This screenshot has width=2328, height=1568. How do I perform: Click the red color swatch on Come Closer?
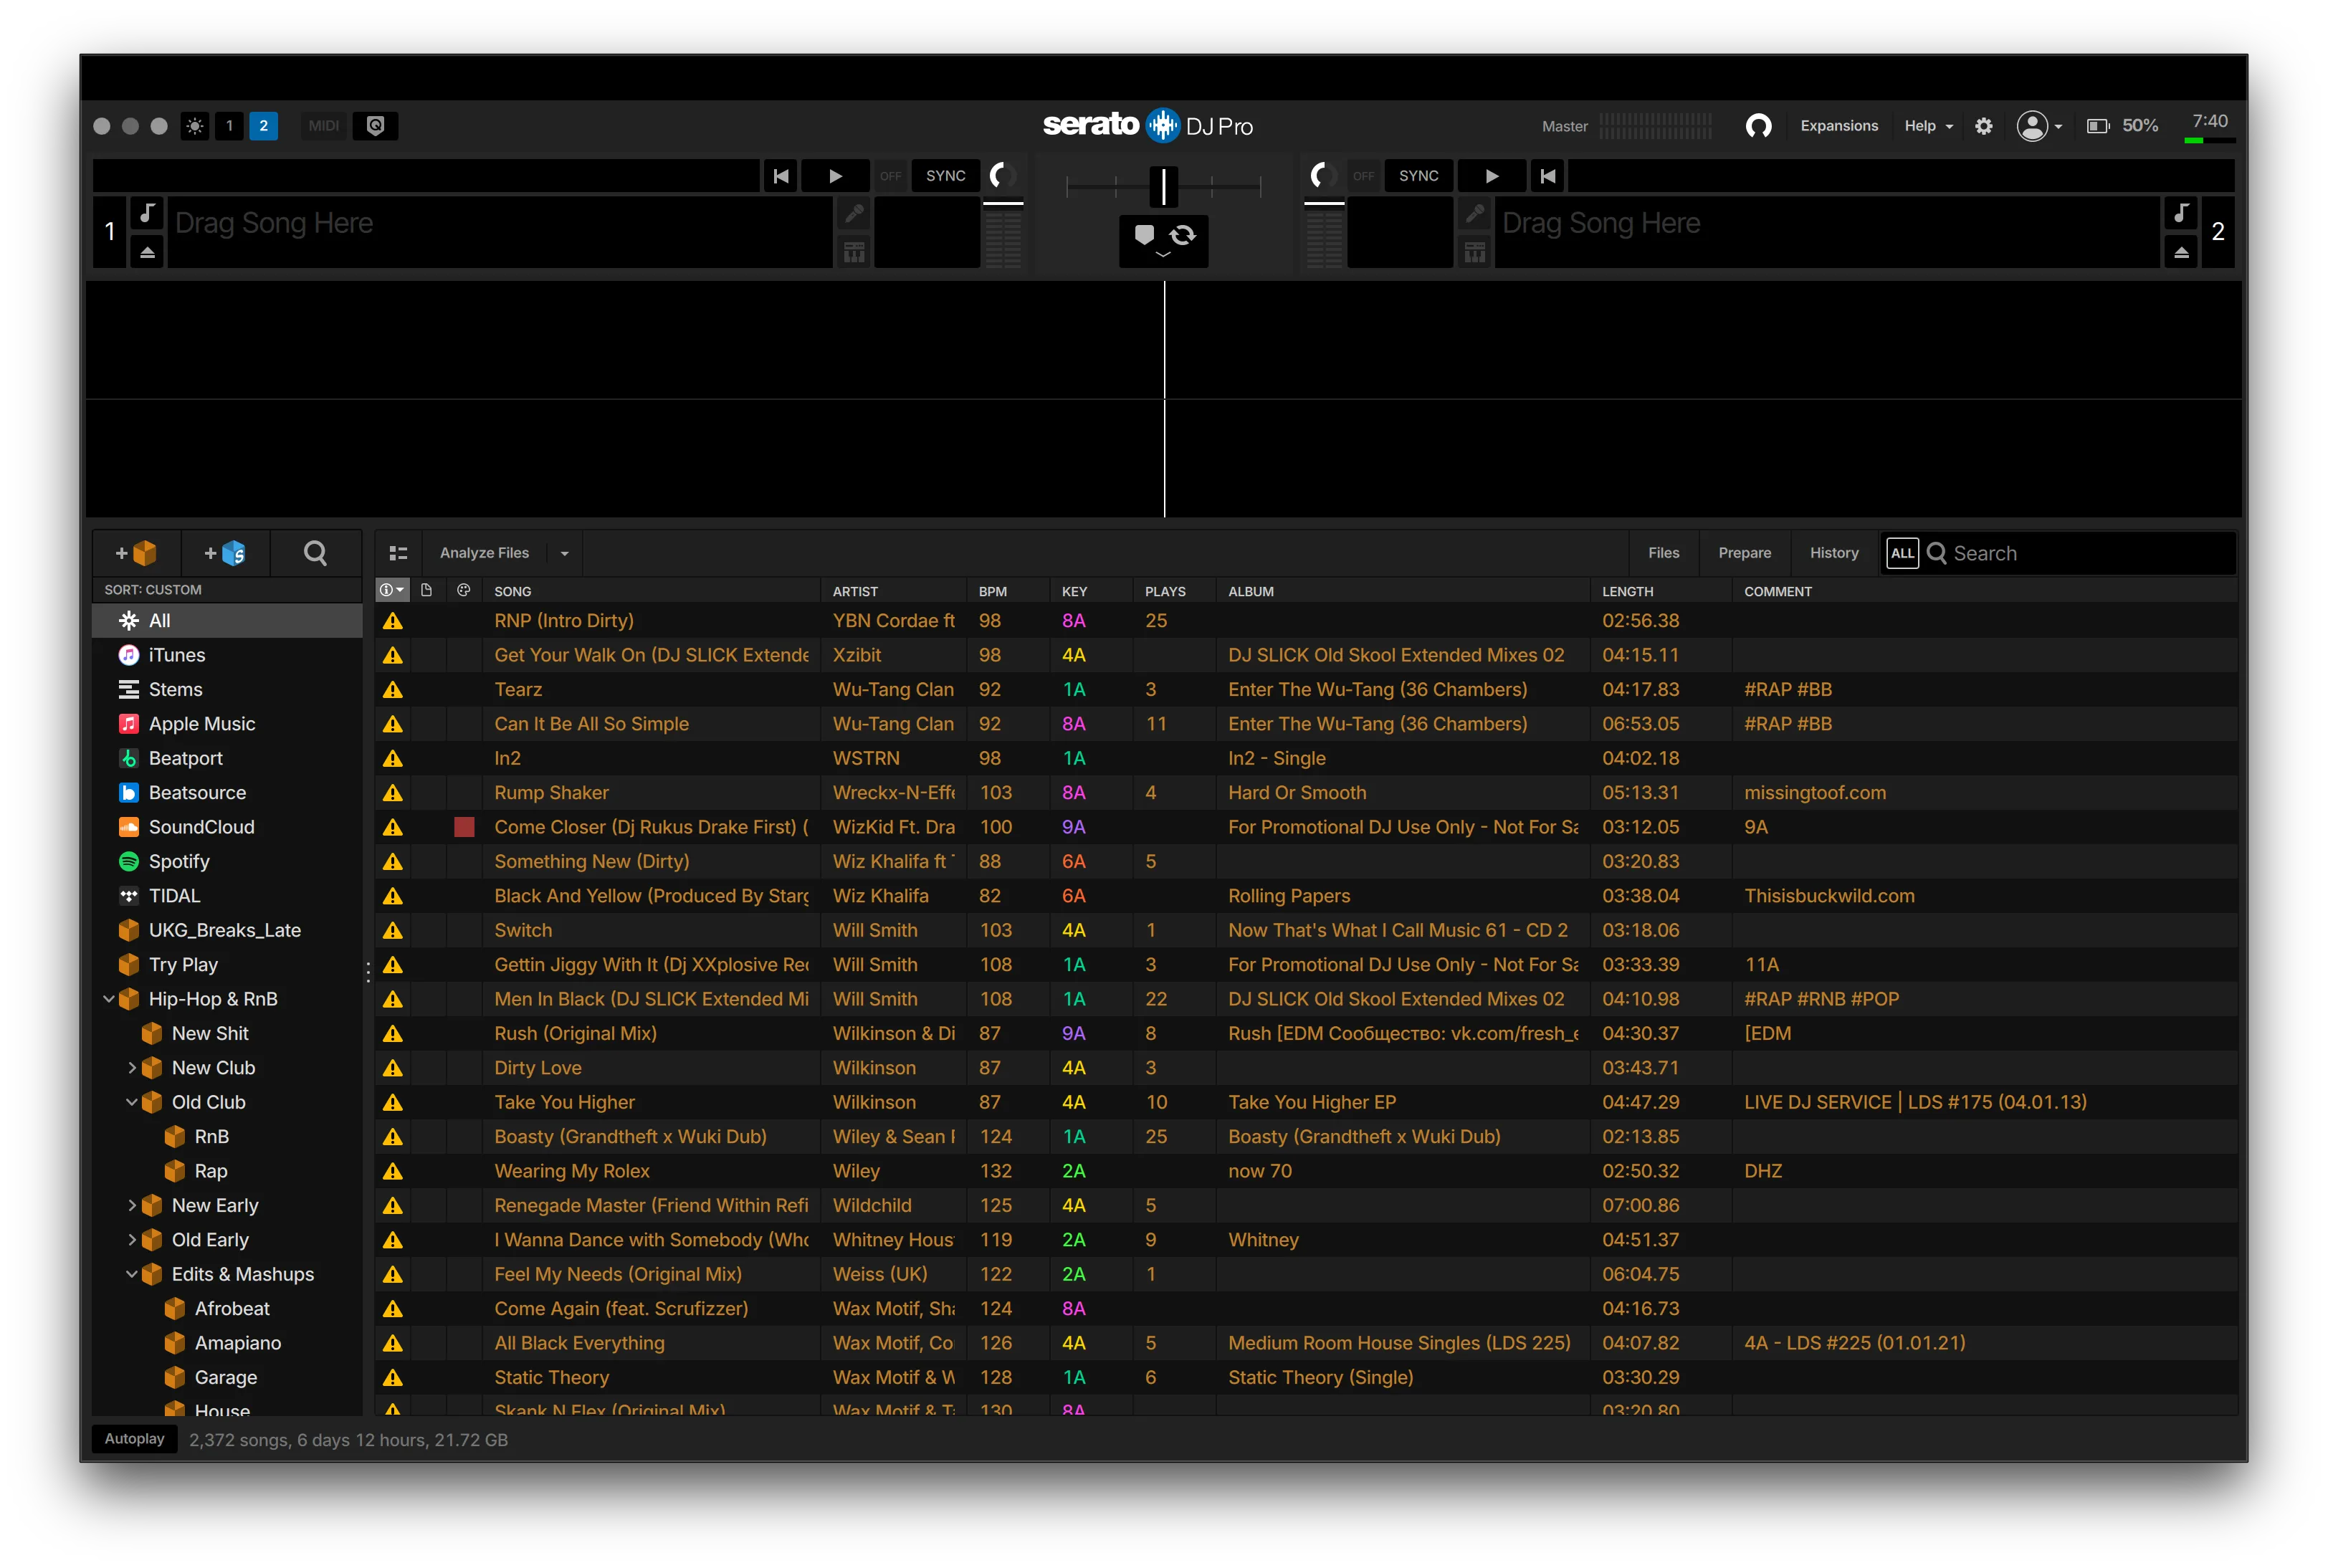click(x=464, y=827)
